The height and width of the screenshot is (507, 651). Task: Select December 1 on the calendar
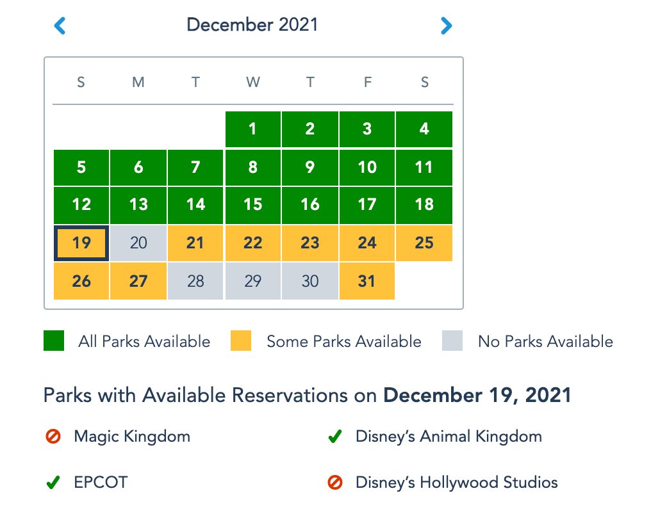[252, 129]
